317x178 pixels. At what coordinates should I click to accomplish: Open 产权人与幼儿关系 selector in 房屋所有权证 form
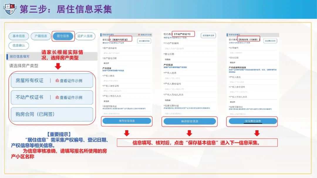(x=127, y=101)
